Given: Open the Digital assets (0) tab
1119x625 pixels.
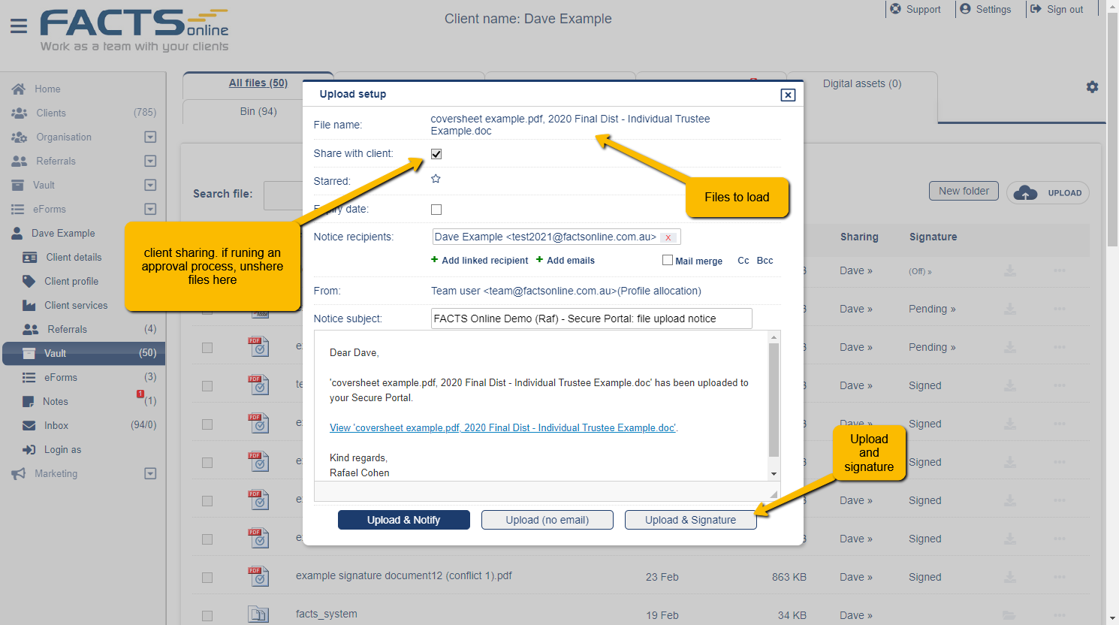Looking at the screenshot, I should pyautogui.click(x=861, y=83).
